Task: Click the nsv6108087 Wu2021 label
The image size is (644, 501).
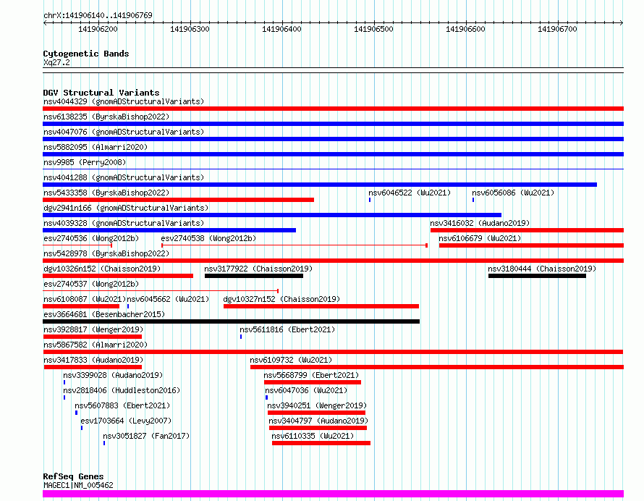Action: click(85, 299)
